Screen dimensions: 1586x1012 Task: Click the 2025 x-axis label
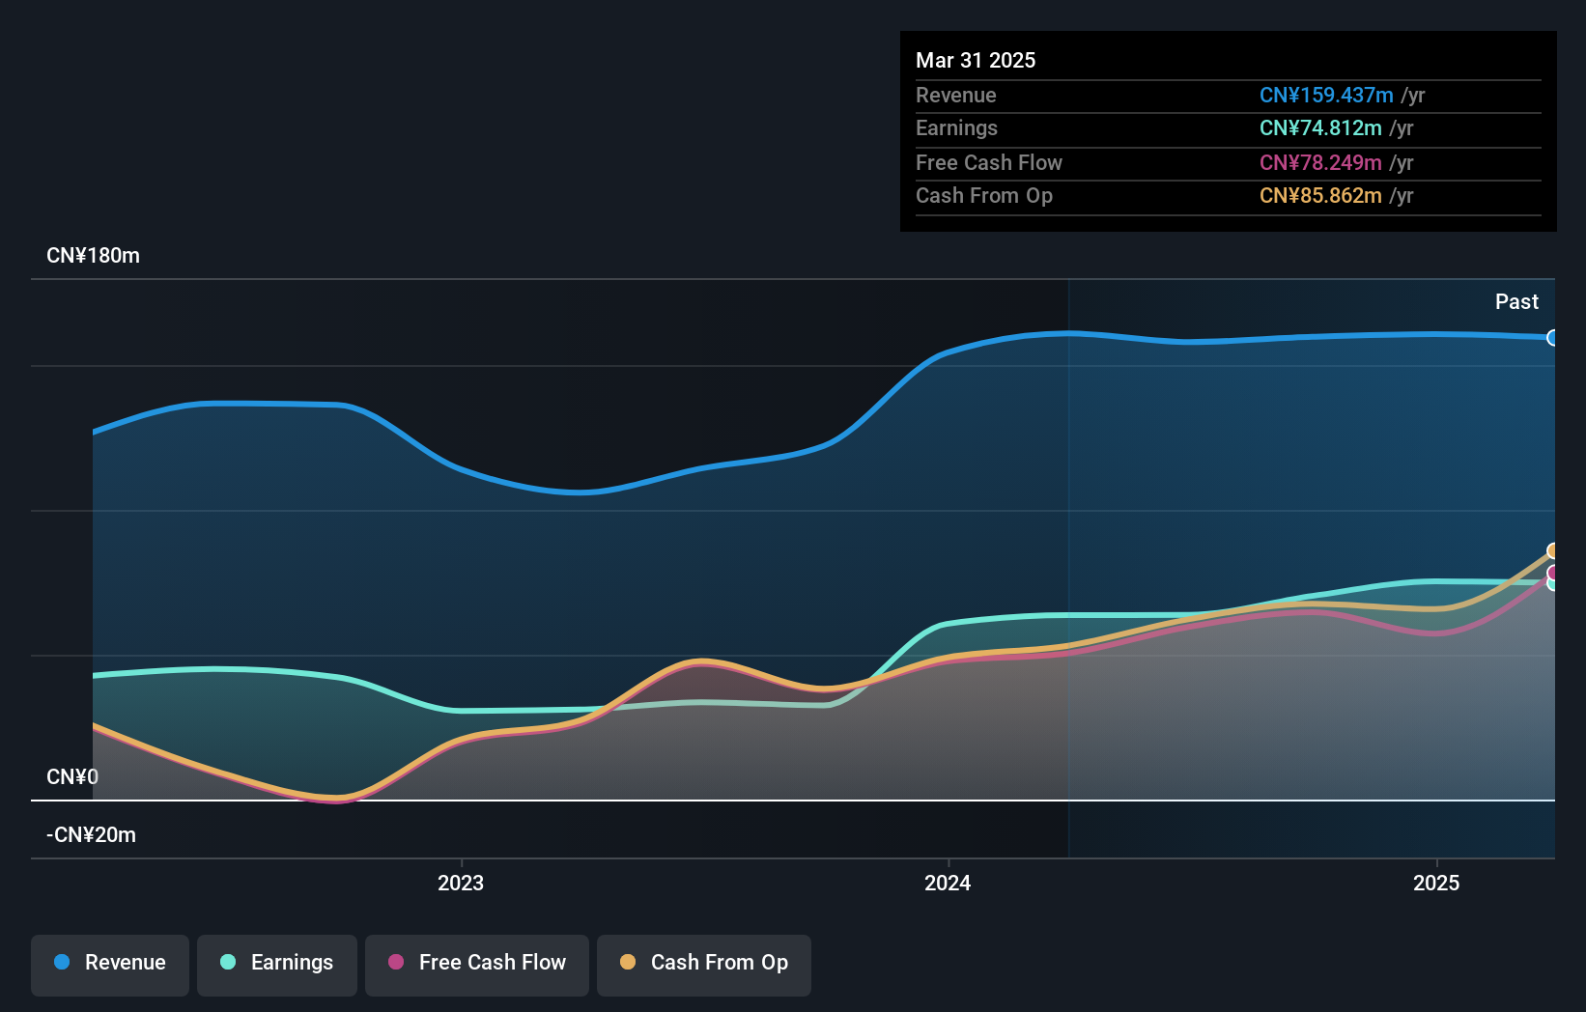coord(1436,883)
